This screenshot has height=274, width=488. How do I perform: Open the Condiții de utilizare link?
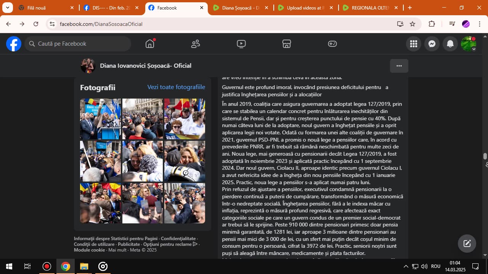tap(94, 244)
